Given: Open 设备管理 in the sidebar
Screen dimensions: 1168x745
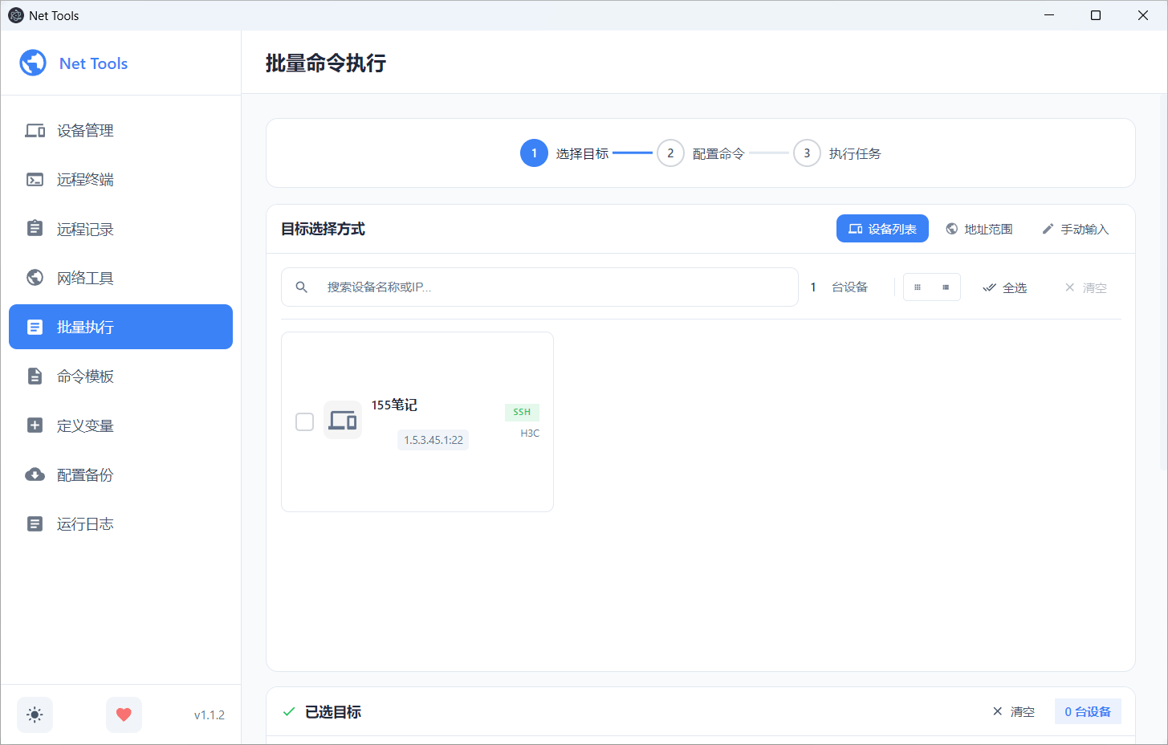Looking at the screenshot, I should coord(85,131).
